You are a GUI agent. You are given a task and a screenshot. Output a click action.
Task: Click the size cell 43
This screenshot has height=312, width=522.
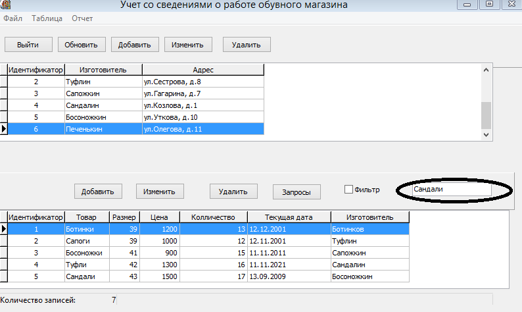click(x=124, y=276)
